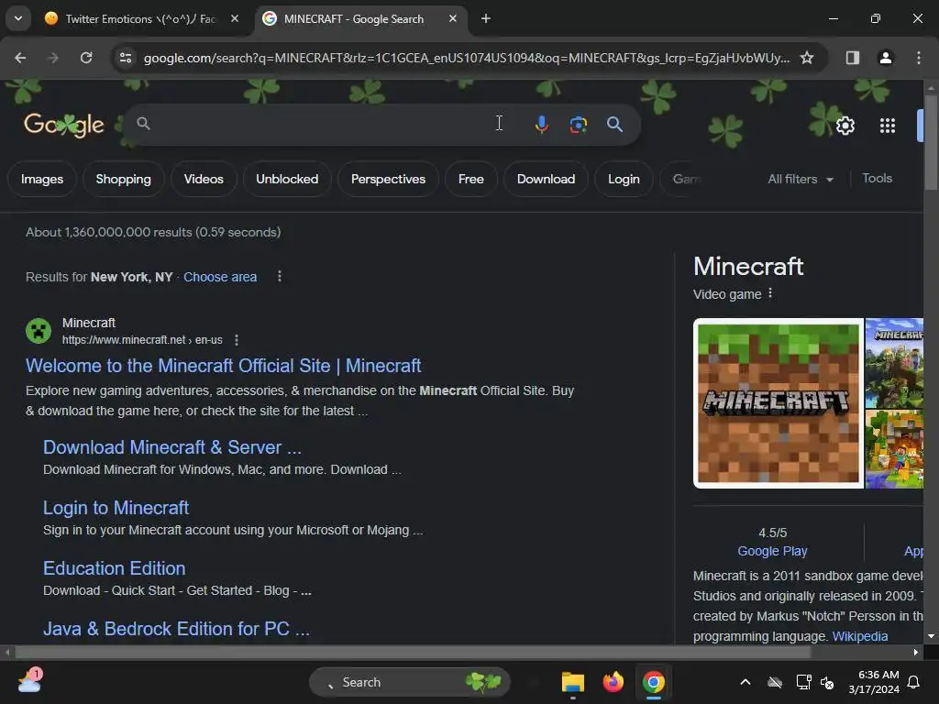Close the Twitter Emoticons tab

pos(235,18)
